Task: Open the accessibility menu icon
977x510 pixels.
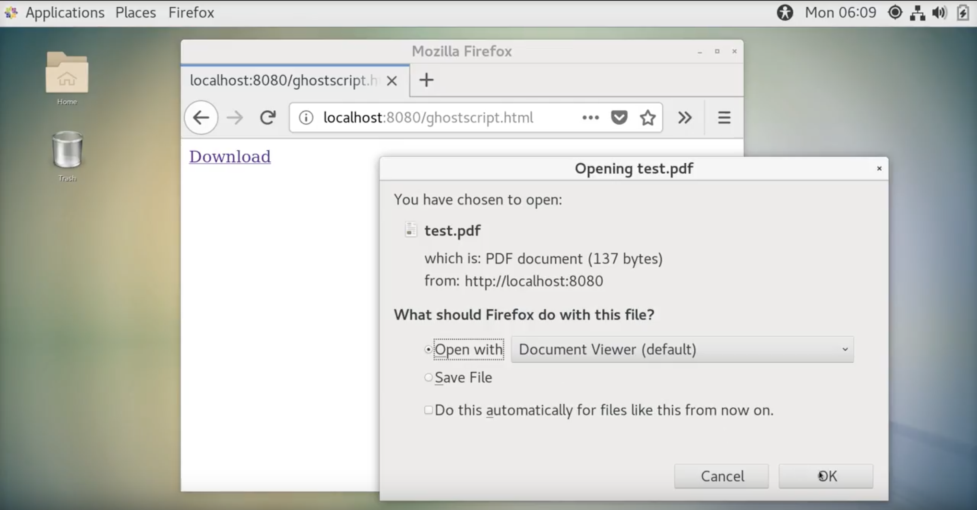Action: click(785, 13)
